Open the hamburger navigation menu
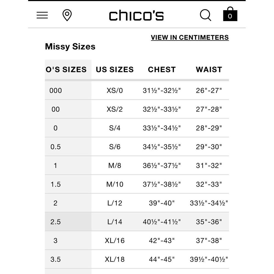The width and height of the screenshot is (274, 274). coord(42,15)
